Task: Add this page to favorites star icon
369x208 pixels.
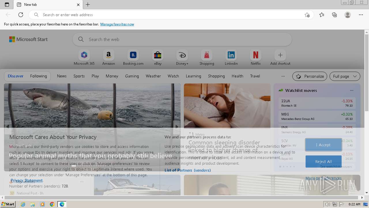Action: click(x=307, y=15)
